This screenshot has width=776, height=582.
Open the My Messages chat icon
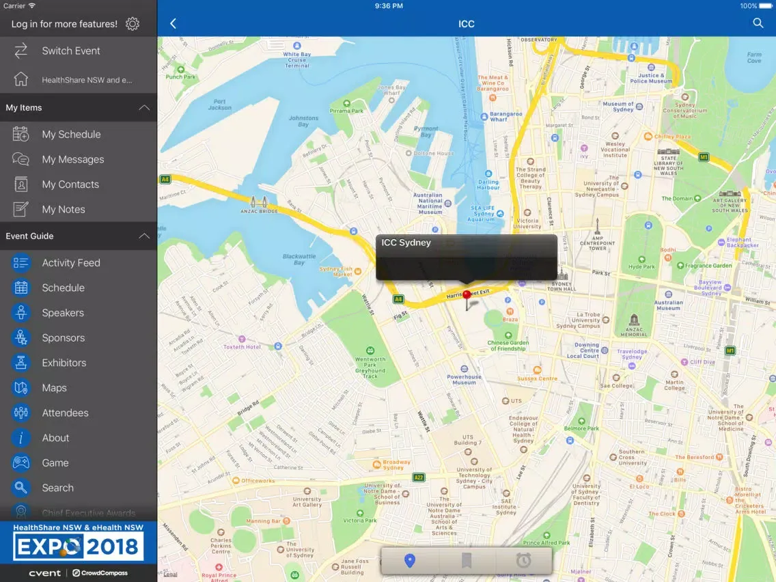(x=20, y=159)
